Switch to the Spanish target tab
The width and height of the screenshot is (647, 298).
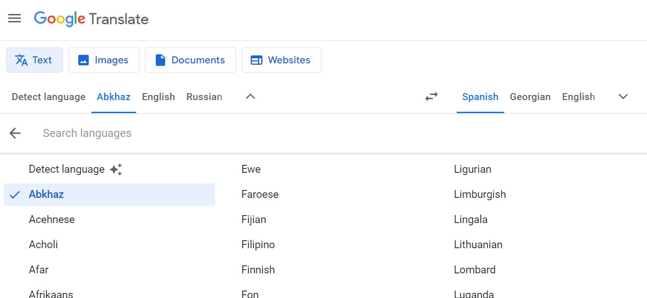480,96
